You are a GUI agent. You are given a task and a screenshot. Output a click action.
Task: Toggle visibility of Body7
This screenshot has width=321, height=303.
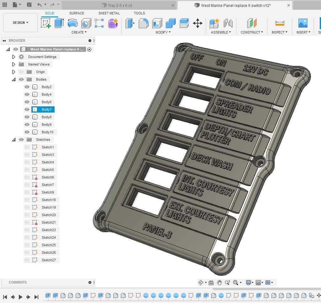[27, 109]
